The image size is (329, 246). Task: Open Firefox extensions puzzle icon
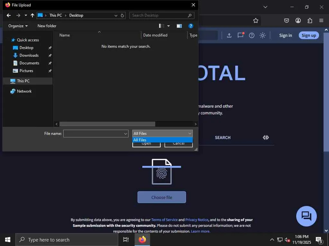tap(310, 20)
